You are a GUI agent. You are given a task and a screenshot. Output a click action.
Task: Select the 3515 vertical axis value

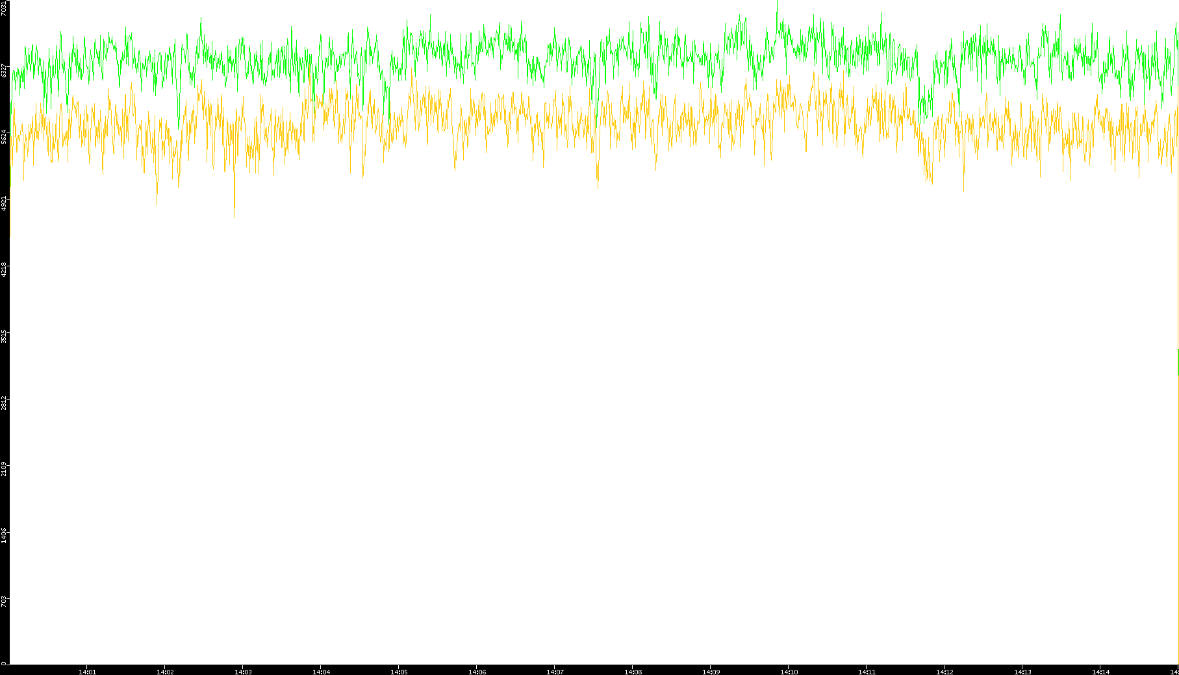tap(5, 336)
